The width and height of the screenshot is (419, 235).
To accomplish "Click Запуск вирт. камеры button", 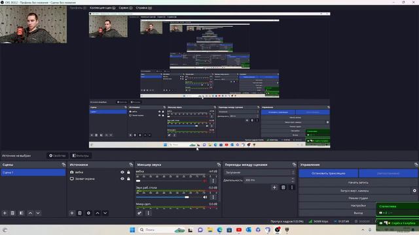I will [x=355, y=191].
